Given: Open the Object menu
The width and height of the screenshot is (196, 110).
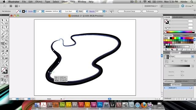Looking at the screenshot, I should [x=39, y=2].
